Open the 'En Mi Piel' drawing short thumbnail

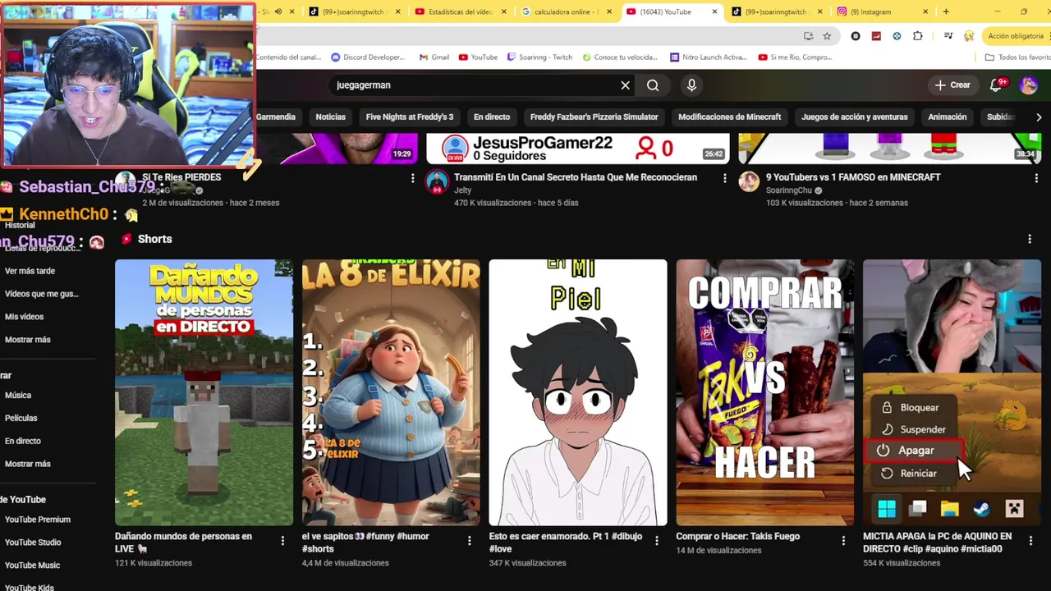click(578, 392)
